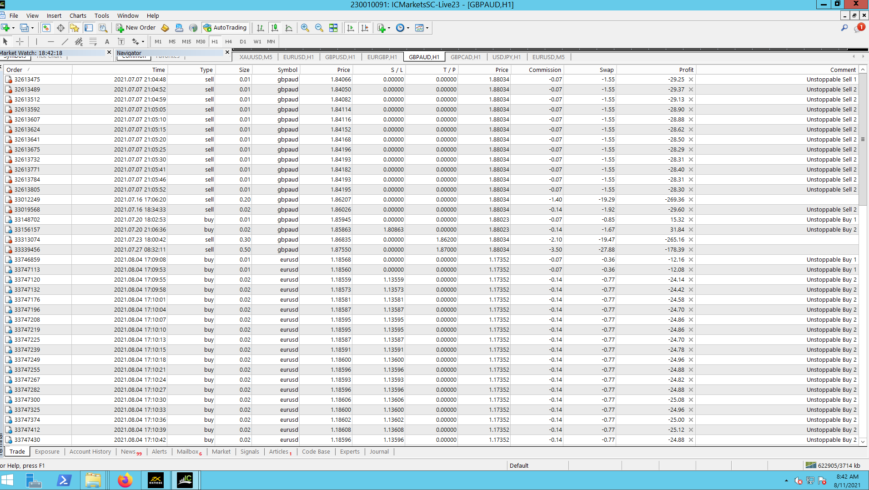Expand the periodicity clock dropdown
869x490 pixels.
click(408, 28)
